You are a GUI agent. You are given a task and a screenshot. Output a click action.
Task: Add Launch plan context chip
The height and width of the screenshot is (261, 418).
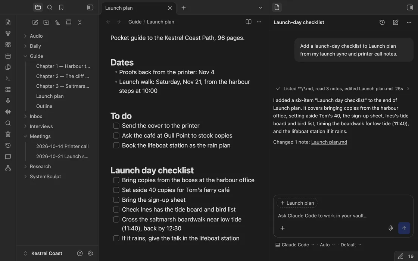coord(297,203)
